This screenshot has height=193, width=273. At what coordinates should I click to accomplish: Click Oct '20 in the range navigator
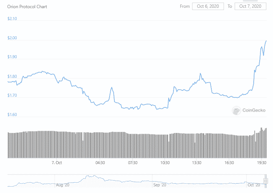[x=254, y=184]
